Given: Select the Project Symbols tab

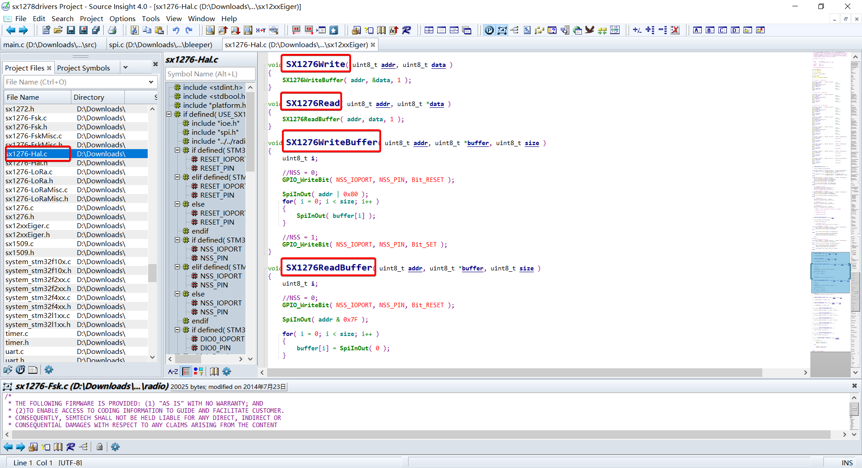Looking at the screenshot, I should (x=83, y=68).
